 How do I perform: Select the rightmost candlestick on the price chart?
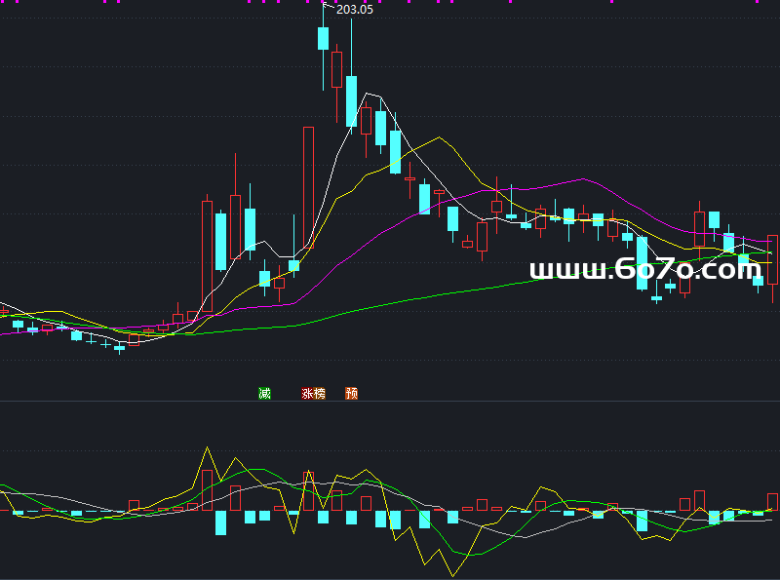pyautogui.click(x=772, y=258)
